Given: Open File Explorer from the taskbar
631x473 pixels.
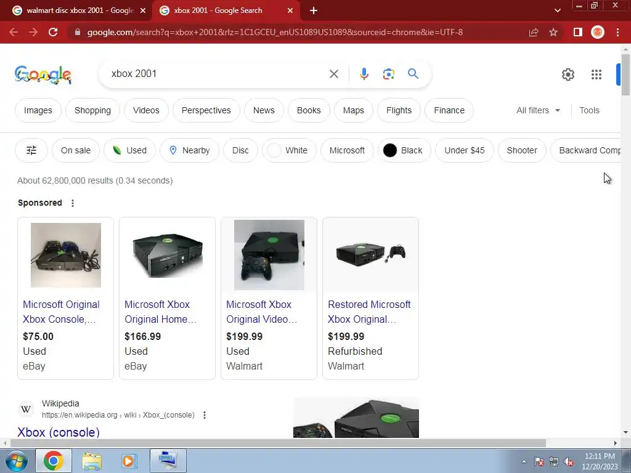Looking at the screenshot, I should [x=92, y=461].
